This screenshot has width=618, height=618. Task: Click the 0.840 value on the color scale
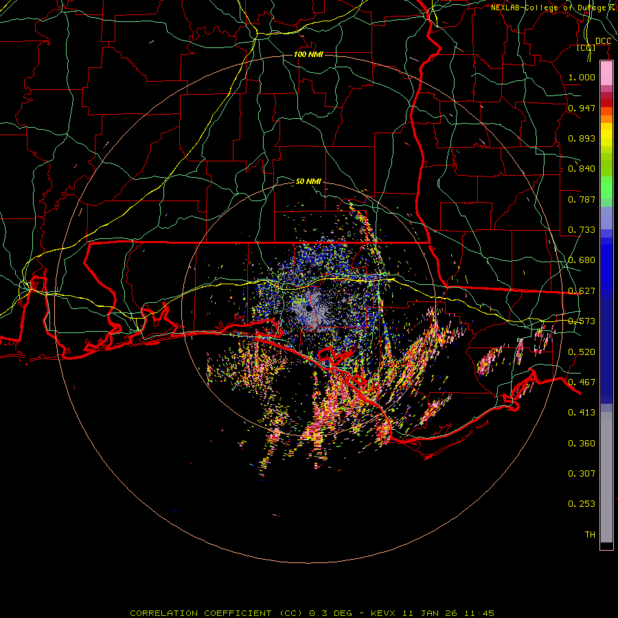tap(582, 169)
